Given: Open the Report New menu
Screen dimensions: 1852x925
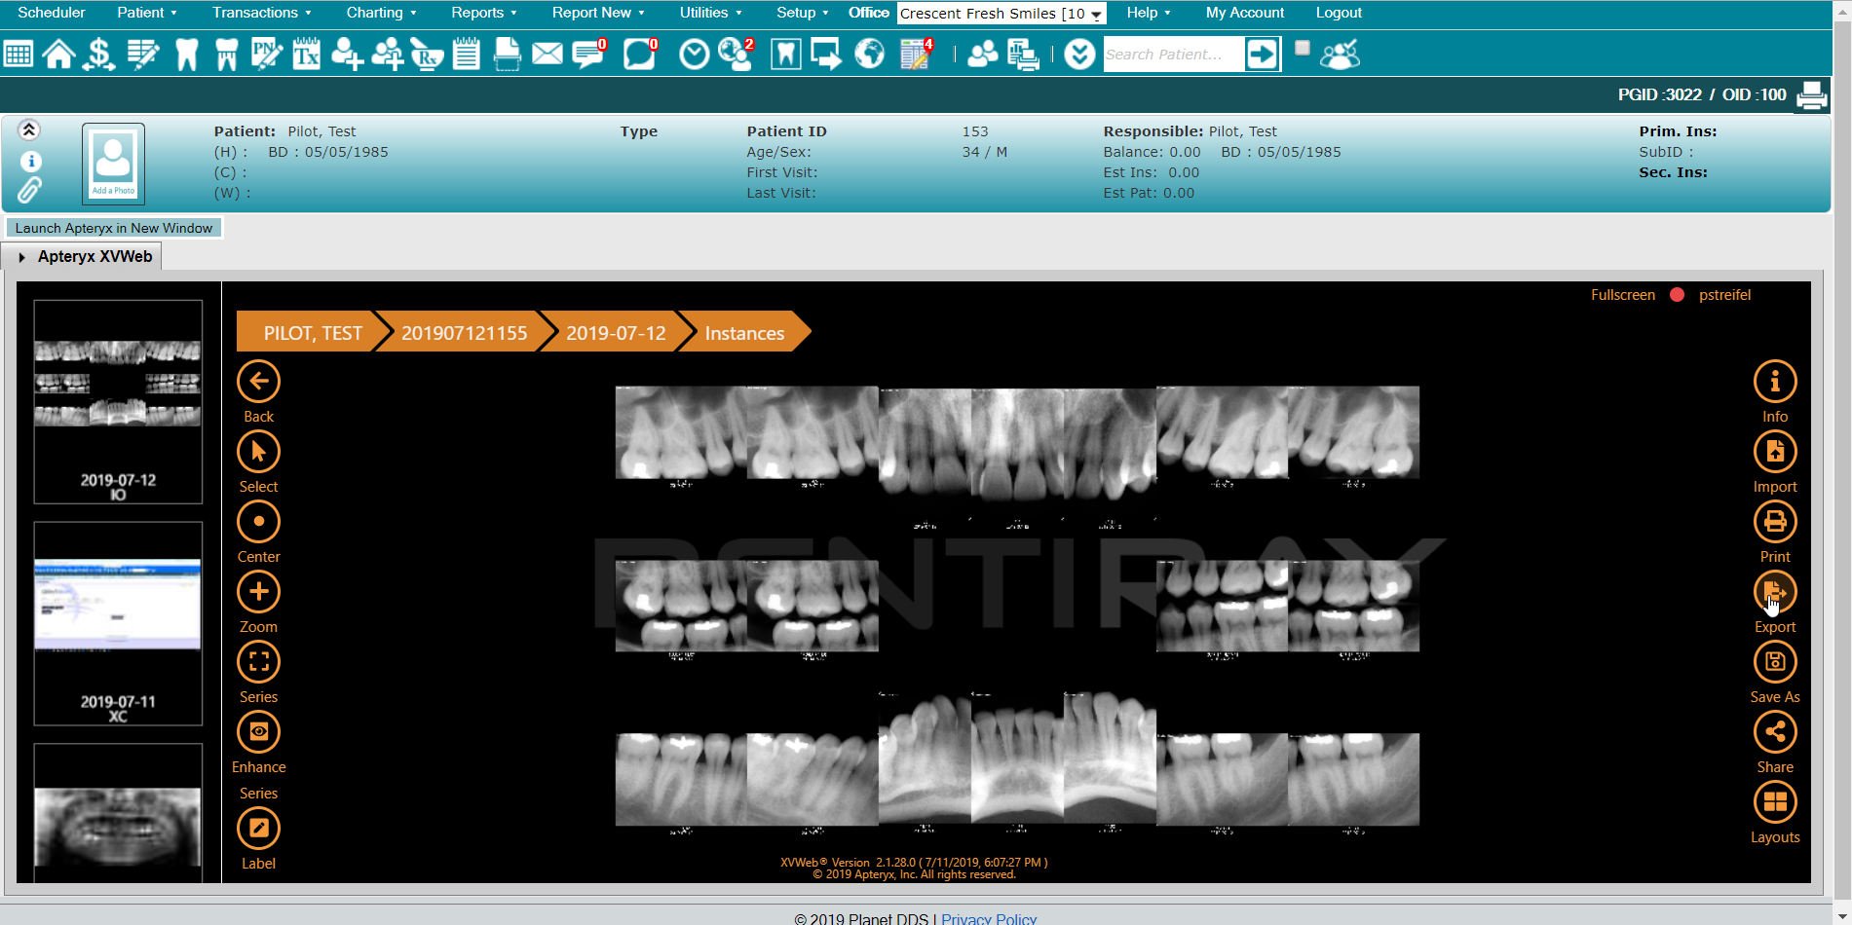Looking at the screenshot, I should click(x=598, y=13).
